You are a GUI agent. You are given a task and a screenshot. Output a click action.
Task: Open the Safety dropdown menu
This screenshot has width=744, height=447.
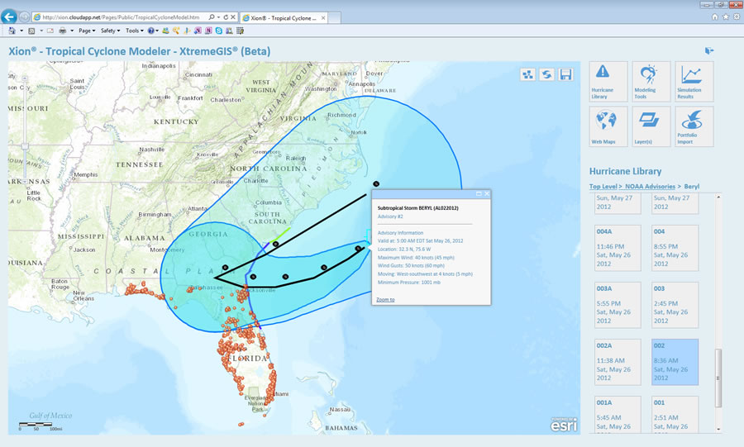(110, 31)
